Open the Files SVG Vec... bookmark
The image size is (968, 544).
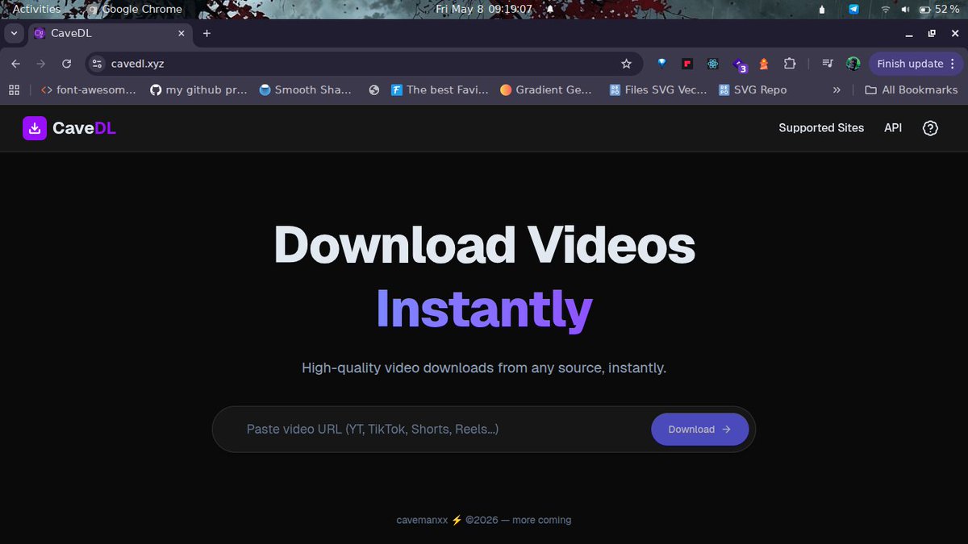(657, 89)
